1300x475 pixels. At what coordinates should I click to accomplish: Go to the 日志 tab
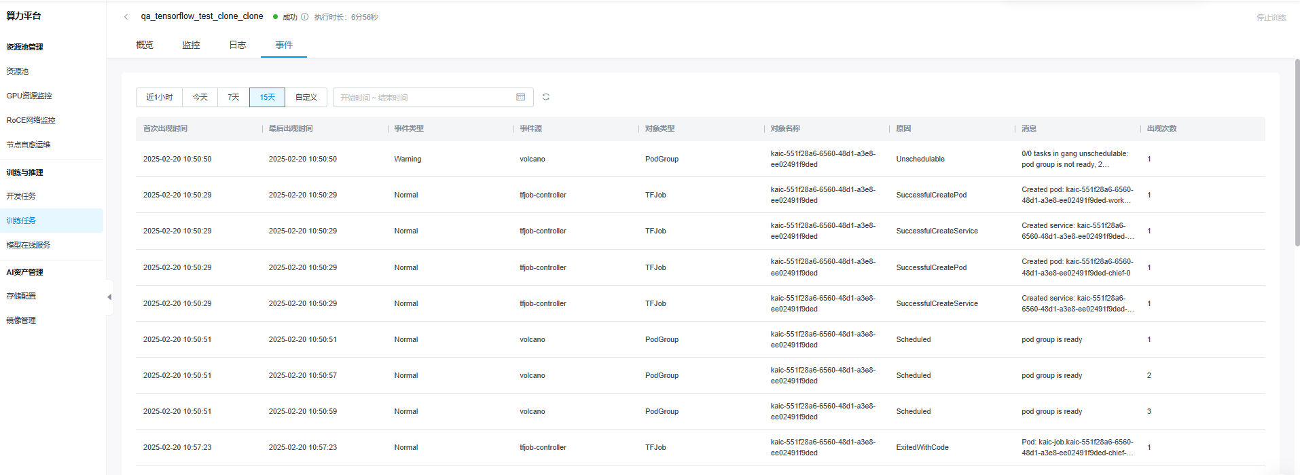click(237, 45)
